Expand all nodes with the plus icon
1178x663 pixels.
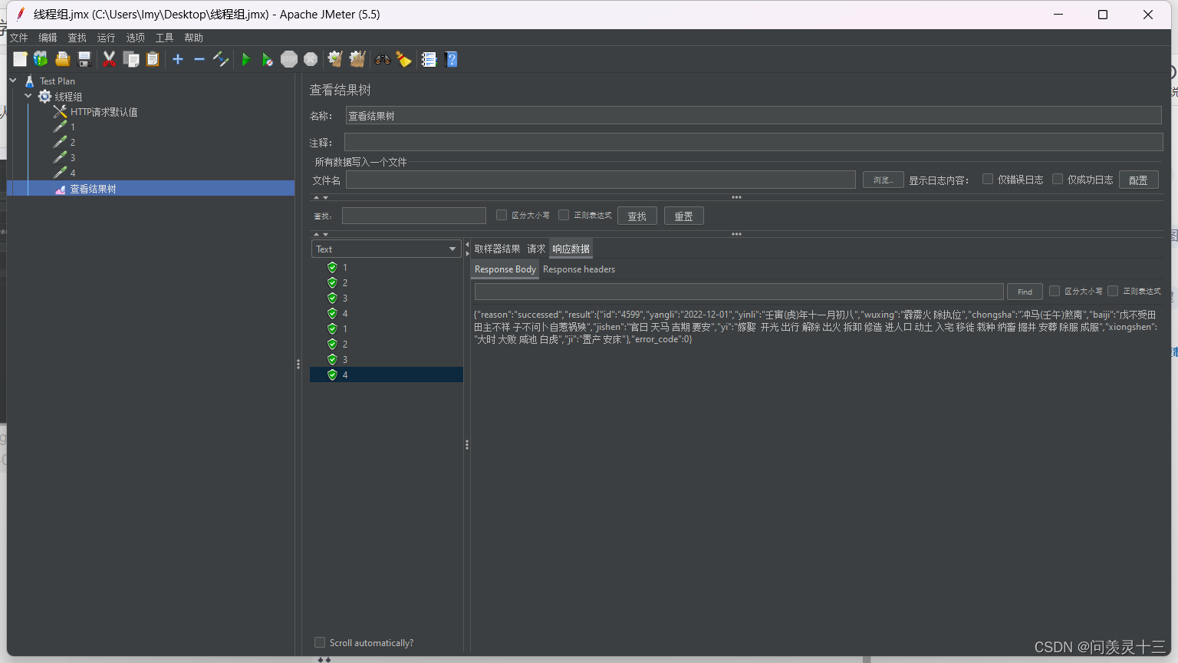(178, 59)
